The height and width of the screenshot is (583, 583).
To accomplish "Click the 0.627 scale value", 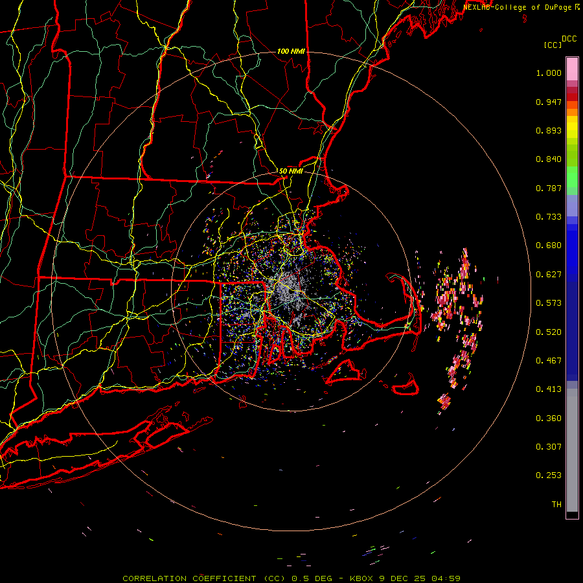I will pos(549,275).
